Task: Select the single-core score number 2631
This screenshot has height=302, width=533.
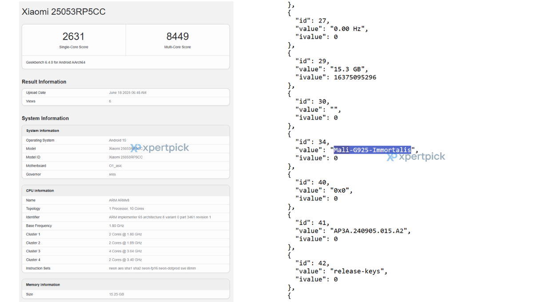Action: click(73, 36)
